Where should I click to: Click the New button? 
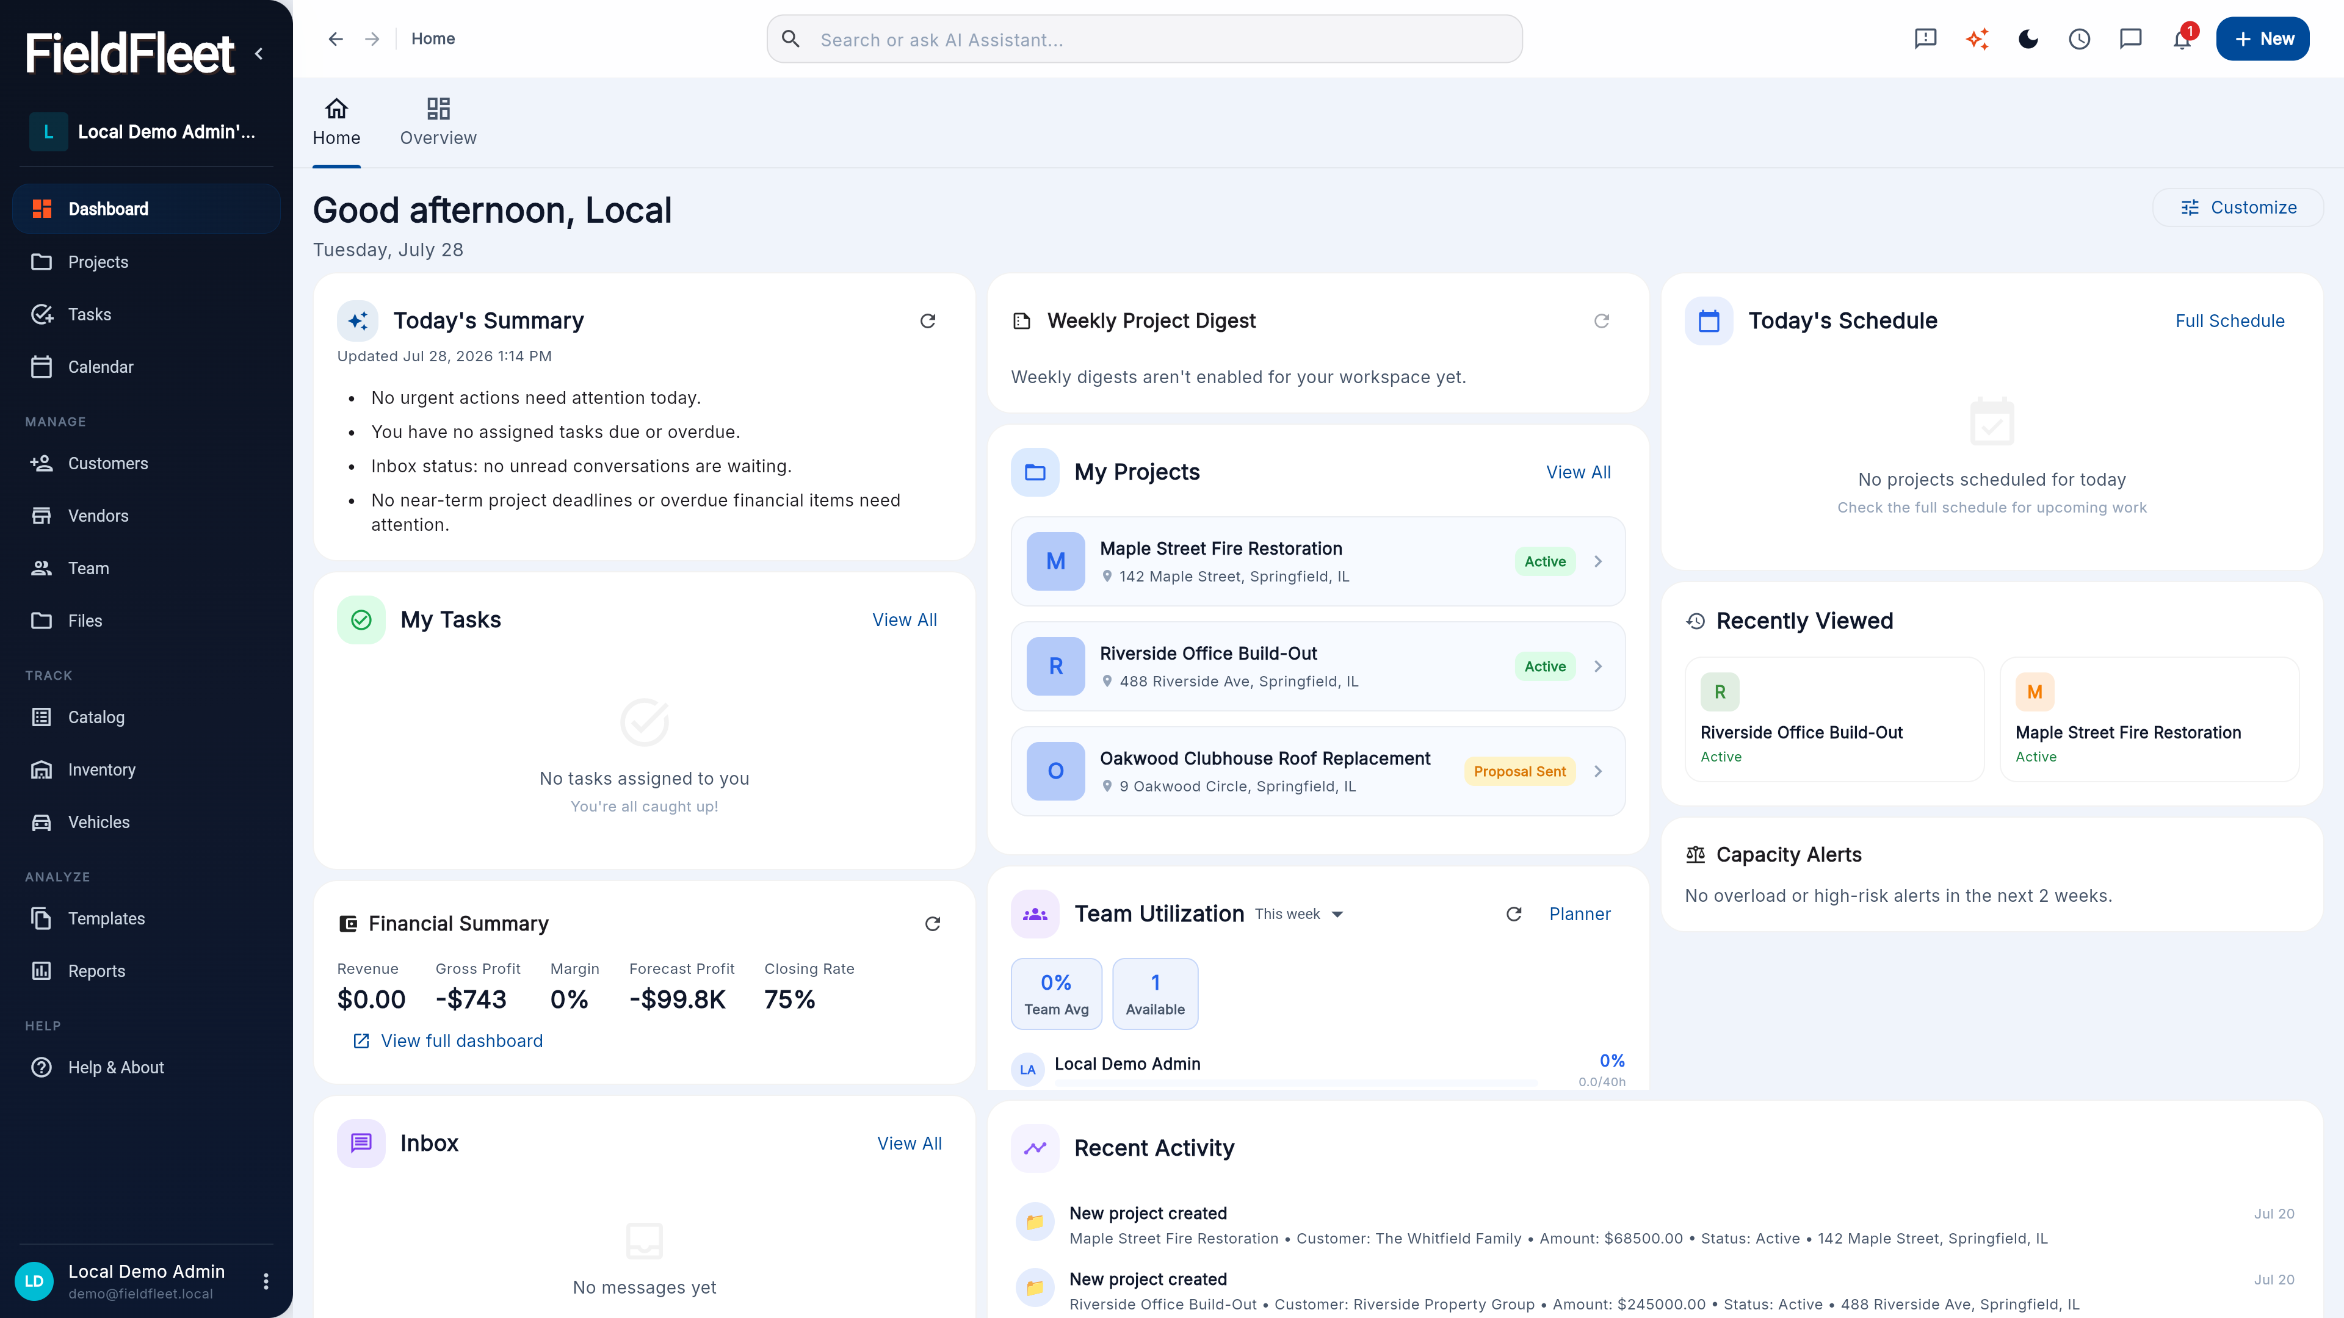(x=2262, y=39)
